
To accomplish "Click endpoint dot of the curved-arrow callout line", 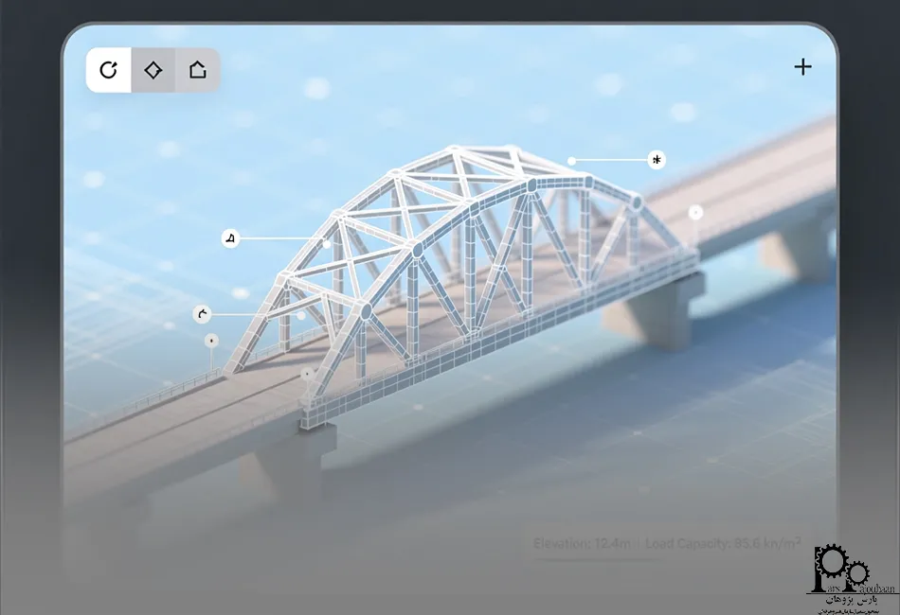I will click(301, 315).
